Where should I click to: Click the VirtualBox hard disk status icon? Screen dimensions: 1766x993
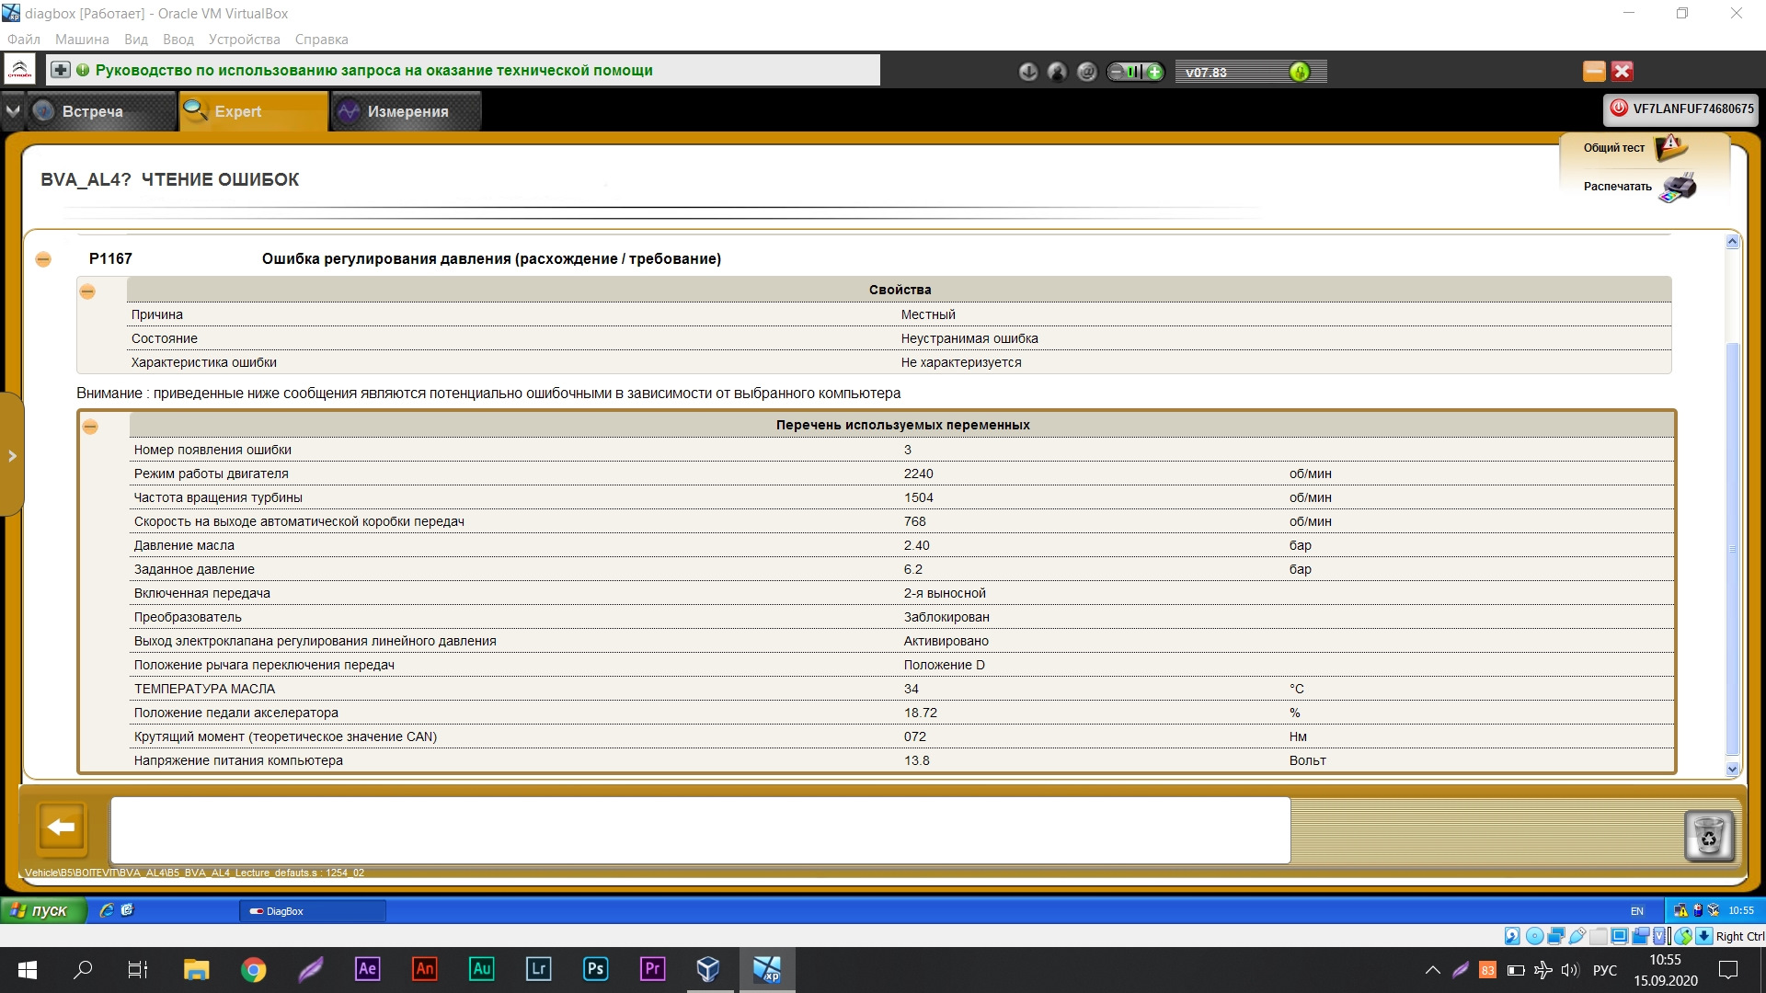(1512, 936)
